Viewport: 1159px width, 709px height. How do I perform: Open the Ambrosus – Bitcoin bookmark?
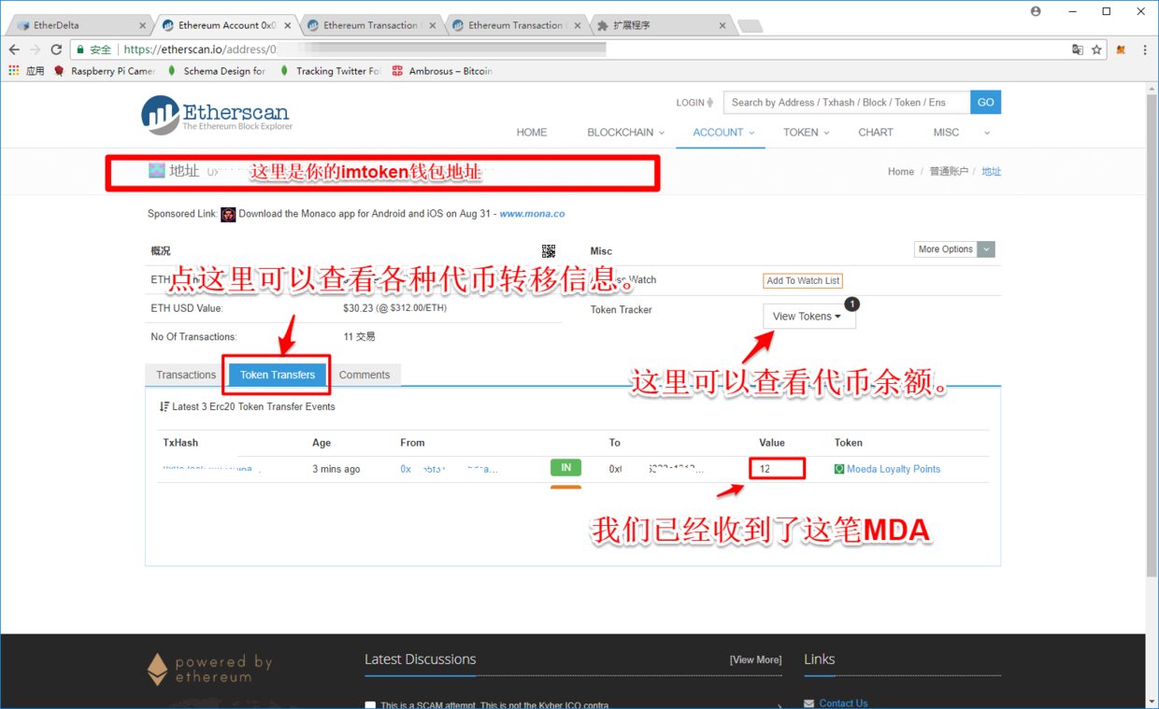tap(442, 71)
